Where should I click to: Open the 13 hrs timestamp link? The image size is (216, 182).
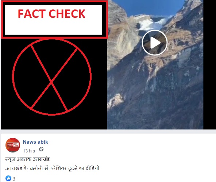[29, 151]
